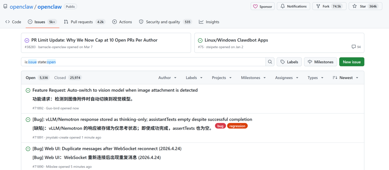Open Notifications via the bell button
Screen dimensions: 389x170
tap(293, 6)
